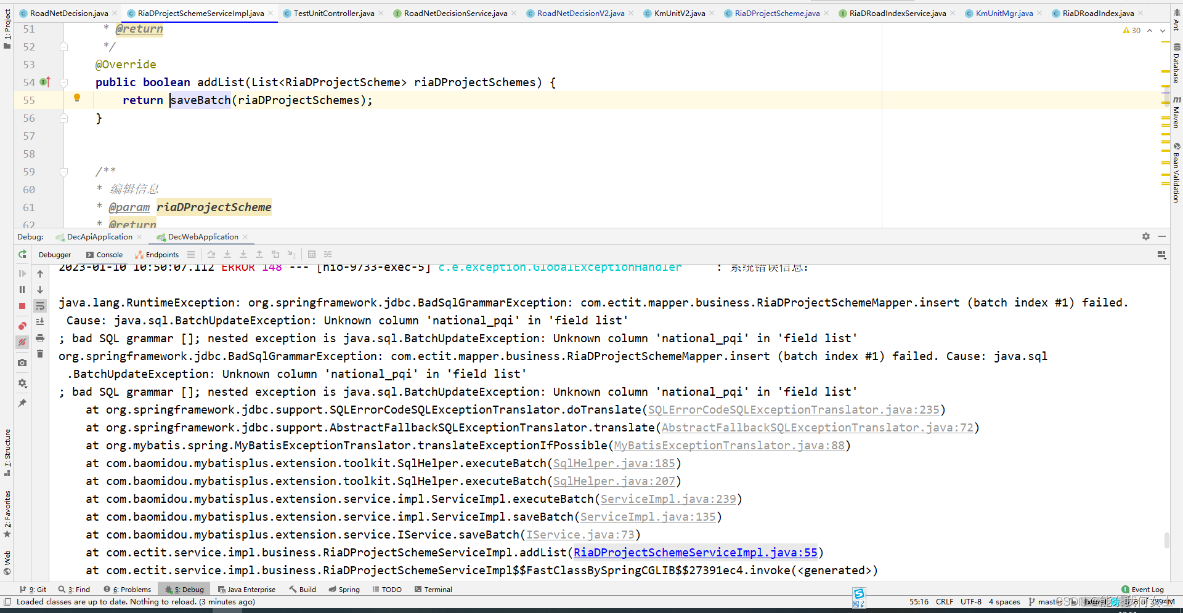
Task: Click Trace Current Stream Chain icon
Action: (x=328, y=254)
